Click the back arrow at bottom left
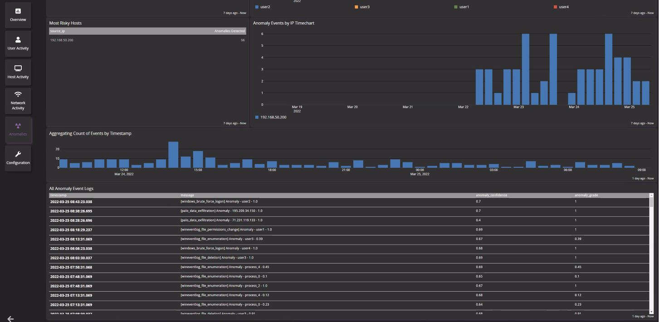Image resolution: width=659 pixels, height=322 pixels. 10,318
